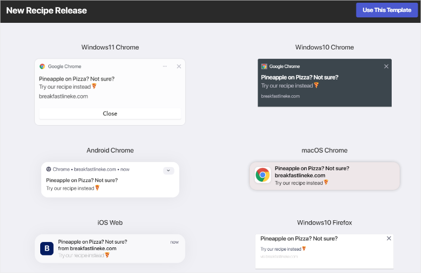Expand the Android Chrome notification chevron

168,171
